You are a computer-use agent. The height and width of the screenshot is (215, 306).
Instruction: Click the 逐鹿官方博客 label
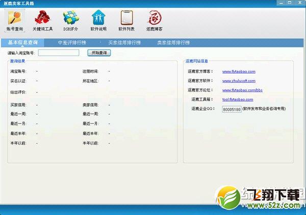200,71
